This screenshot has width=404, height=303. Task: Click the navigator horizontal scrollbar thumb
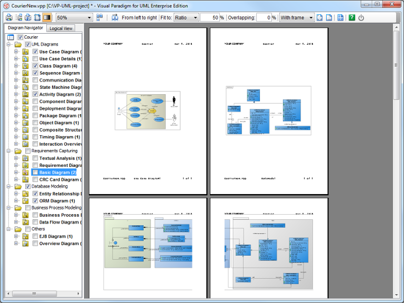[x=34, y=294]
